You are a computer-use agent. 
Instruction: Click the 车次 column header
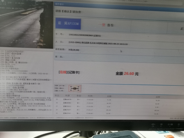coord(57,96)
